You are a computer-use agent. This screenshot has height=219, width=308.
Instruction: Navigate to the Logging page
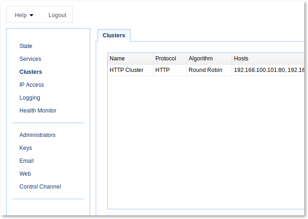(30, 98)
